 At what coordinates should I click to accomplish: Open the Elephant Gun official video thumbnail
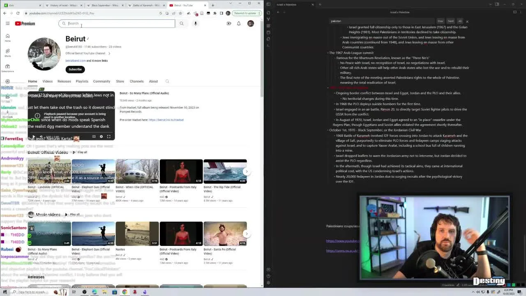click(x=93, y=171)
